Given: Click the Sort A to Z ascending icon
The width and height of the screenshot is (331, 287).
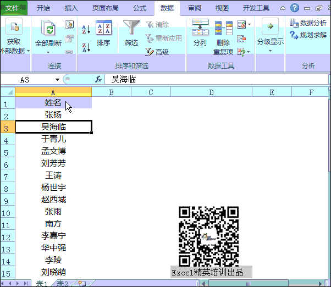Looking at the screenshot, I should pyautogui.click(x=86, y=29).
